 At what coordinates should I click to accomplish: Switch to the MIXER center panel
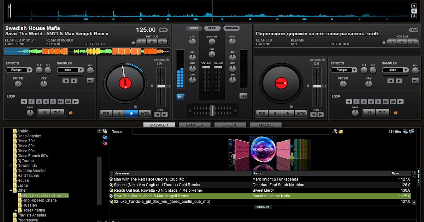click(194, 28)
